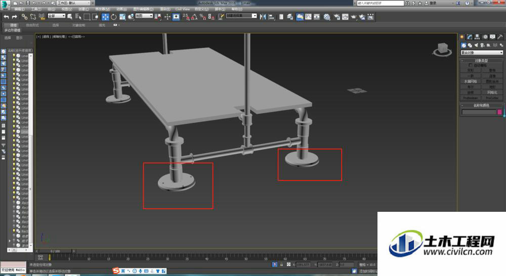Open the 编辑(E) menu

coord(20,9)
